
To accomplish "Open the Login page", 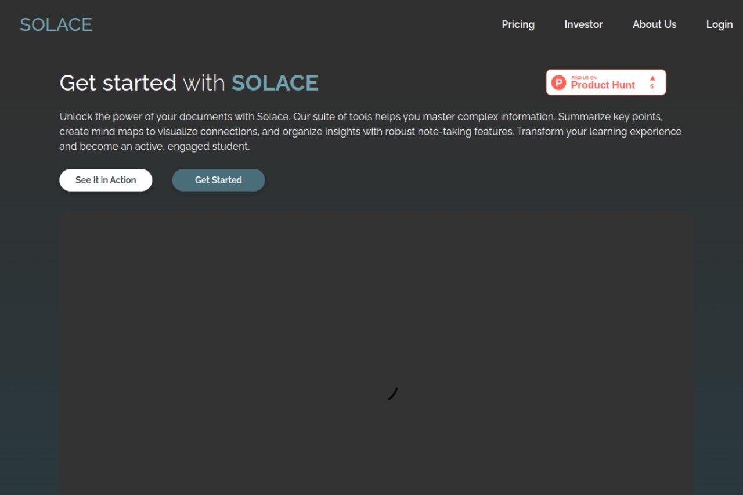I will [719, 24].
